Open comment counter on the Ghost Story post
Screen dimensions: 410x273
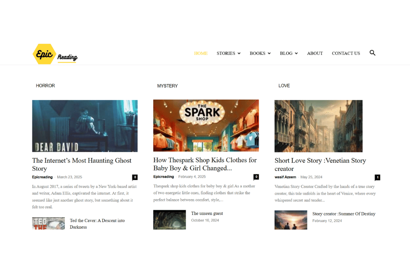tap(135, 177)
